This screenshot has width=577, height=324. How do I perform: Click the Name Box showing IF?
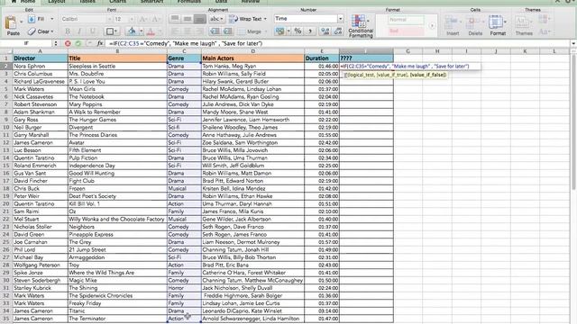pos(26,43)
